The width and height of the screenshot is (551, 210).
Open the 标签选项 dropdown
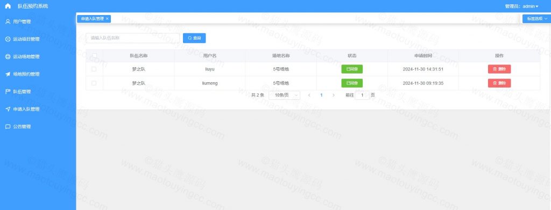536,19
